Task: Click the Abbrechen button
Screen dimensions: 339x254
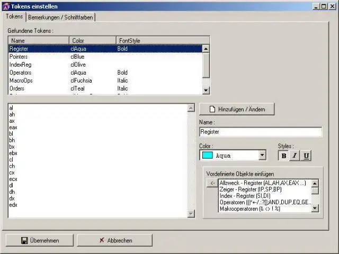Action: click(114, 240)
